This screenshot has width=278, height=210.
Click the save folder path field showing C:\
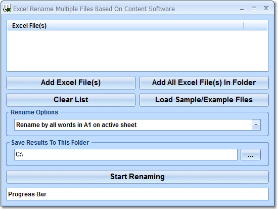coord(126,155)
